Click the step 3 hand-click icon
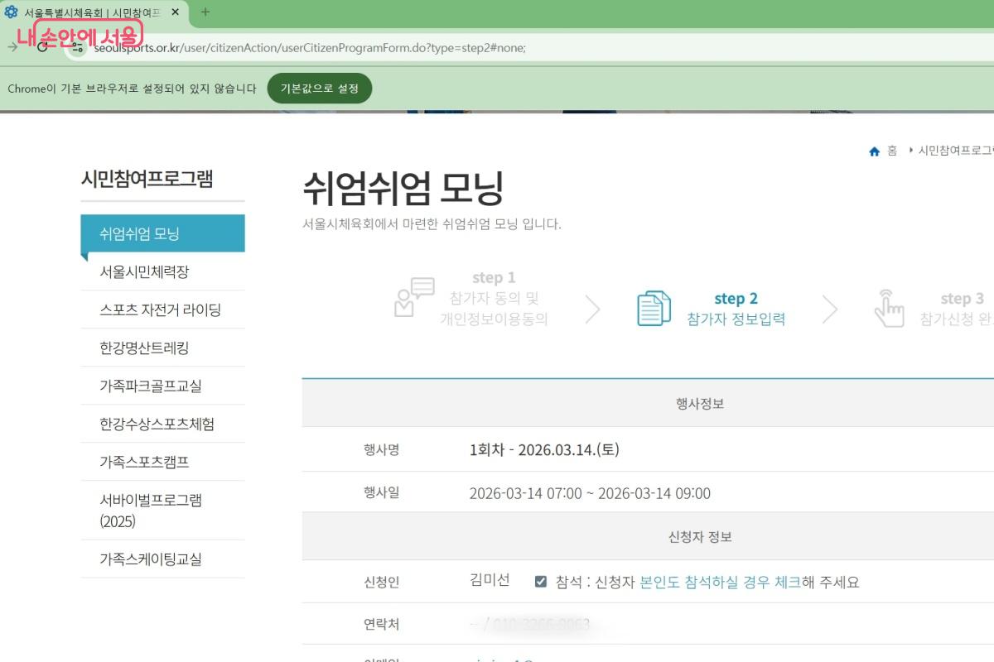Image resolution: width=994 pixels, height=662 pixels. [x=890, y=309]
